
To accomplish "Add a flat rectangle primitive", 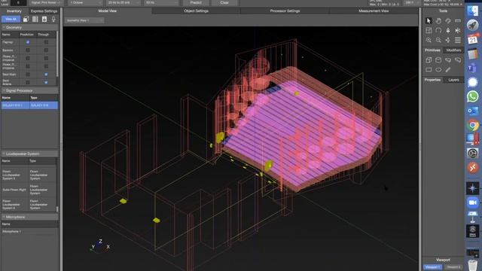I will pos(429,70).
